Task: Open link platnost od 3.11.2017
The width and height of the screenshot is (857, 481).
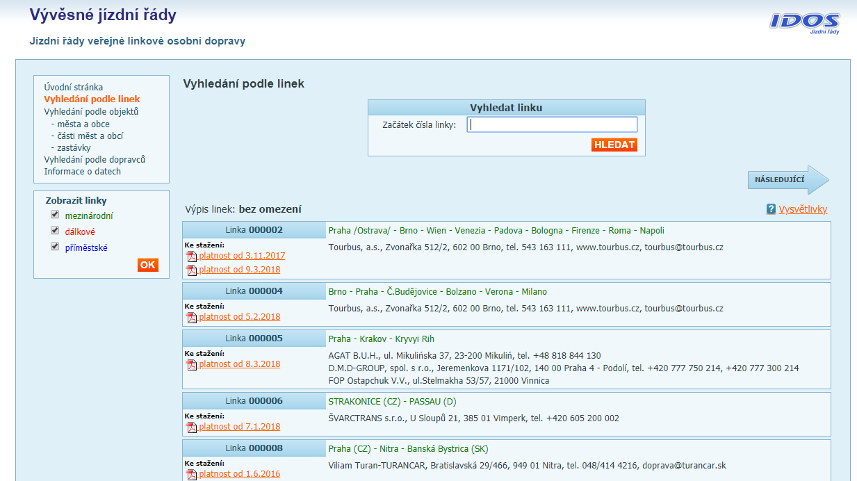Action: tap(242, 256)
